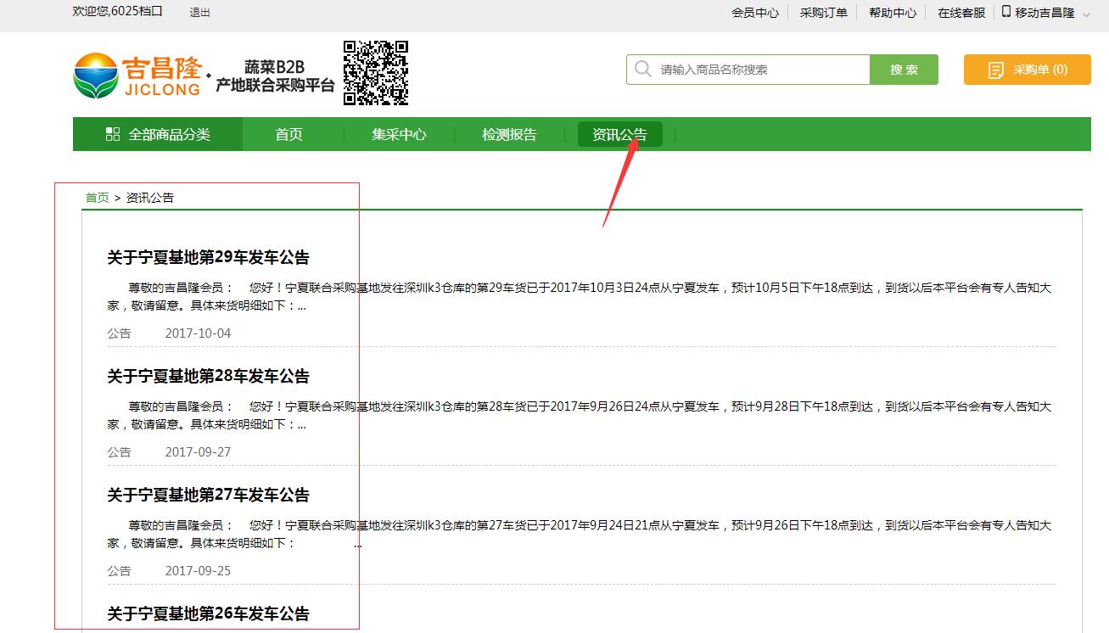
Task: Open the orange 采购单 (0) button
Action: [1027, 70]
